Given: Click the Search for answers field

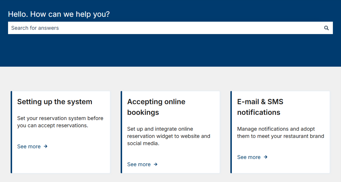Looking at the screenshot, I should point(165,28).
